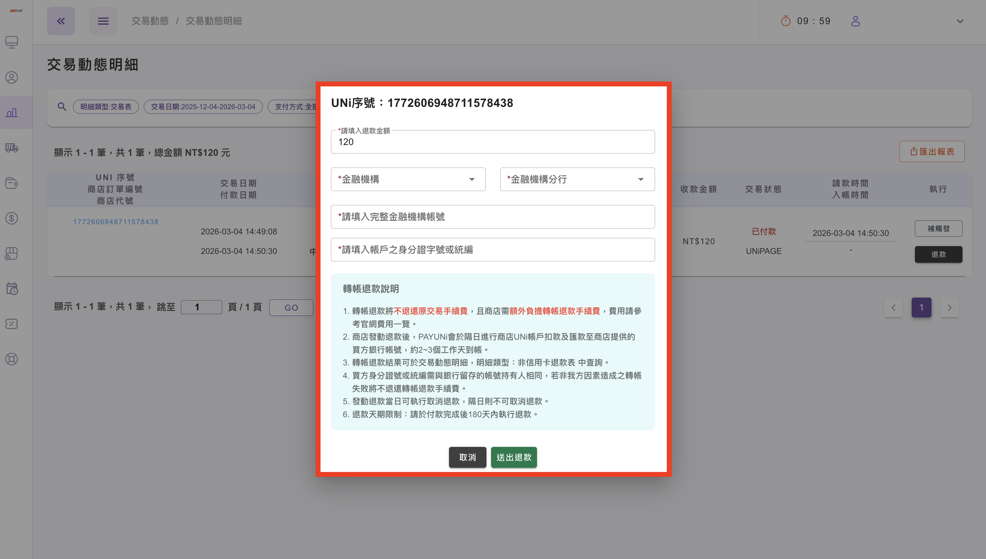Expand the account menu chevron at top right
986x559 pixels.
960,21
